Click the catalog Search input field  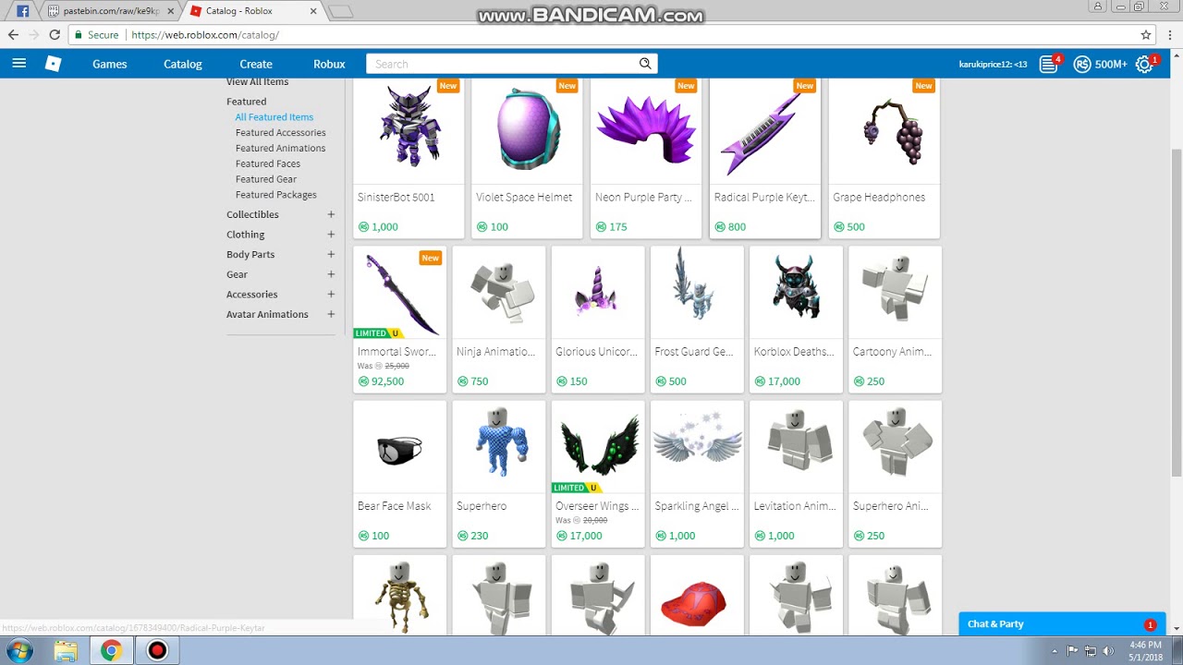[x=502, y=64]
